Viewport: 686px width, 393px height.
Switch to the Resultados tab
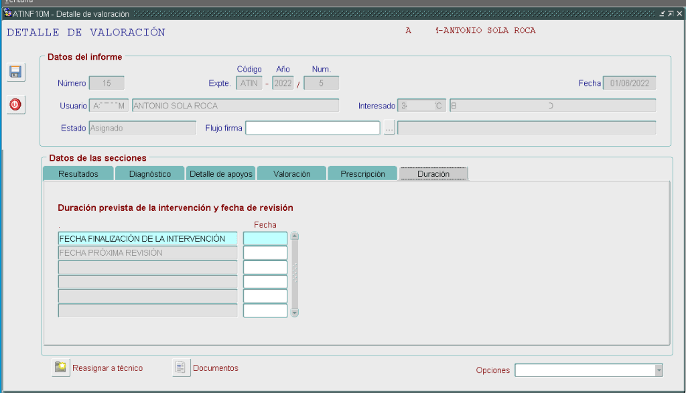coord(78,174)
